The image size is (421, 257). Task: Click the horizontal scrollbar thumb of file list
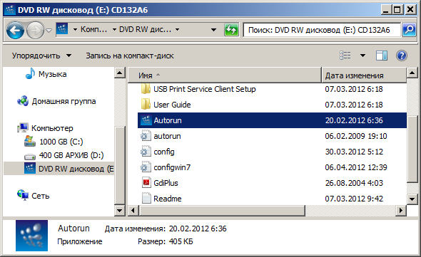click(222, 211)
